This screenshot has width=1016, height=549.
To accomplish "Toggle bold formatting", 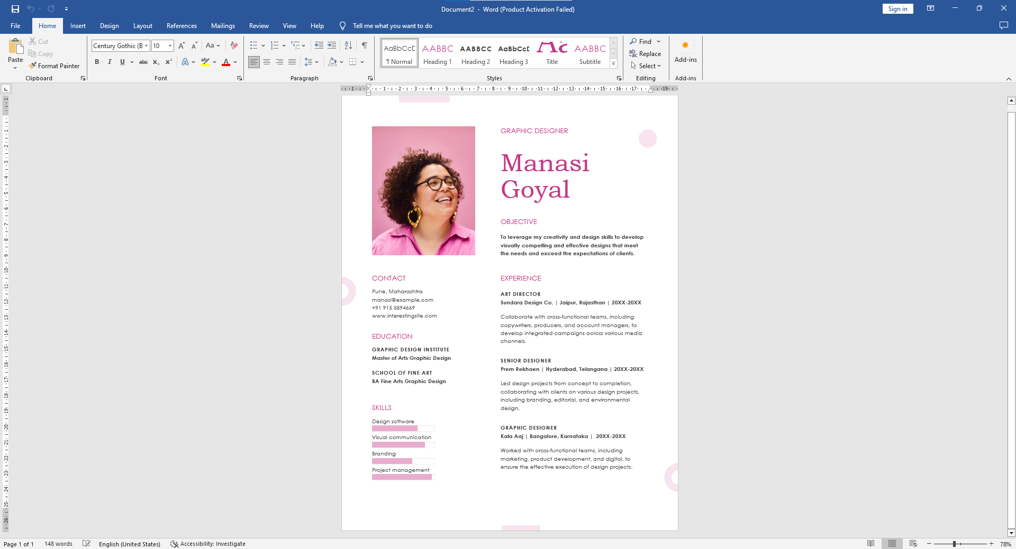I will pos(97,62).
